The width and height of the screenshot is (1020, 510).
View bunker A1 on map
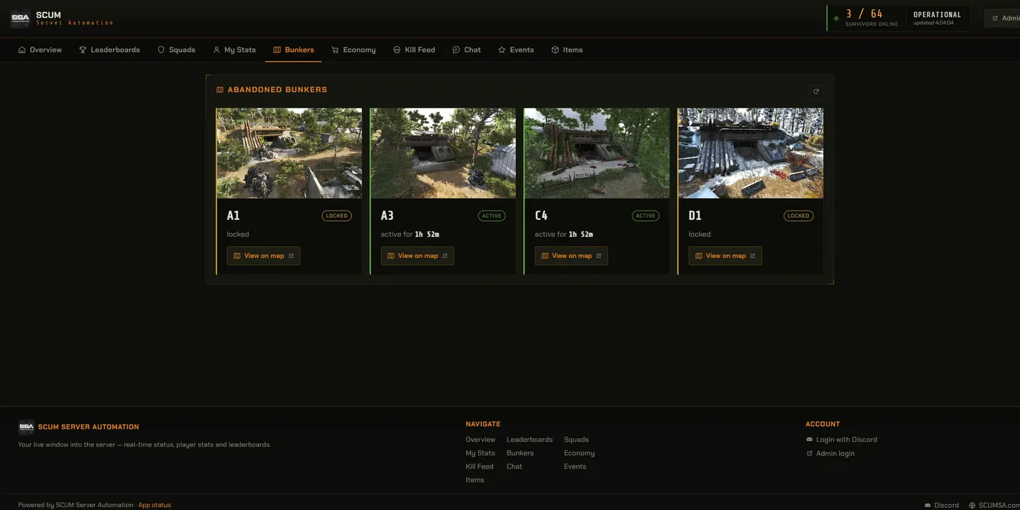(263, 256)
